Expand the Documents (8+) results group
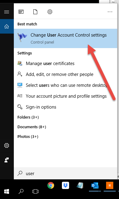Viewport: 119px width, 199px height. point(32,127)
